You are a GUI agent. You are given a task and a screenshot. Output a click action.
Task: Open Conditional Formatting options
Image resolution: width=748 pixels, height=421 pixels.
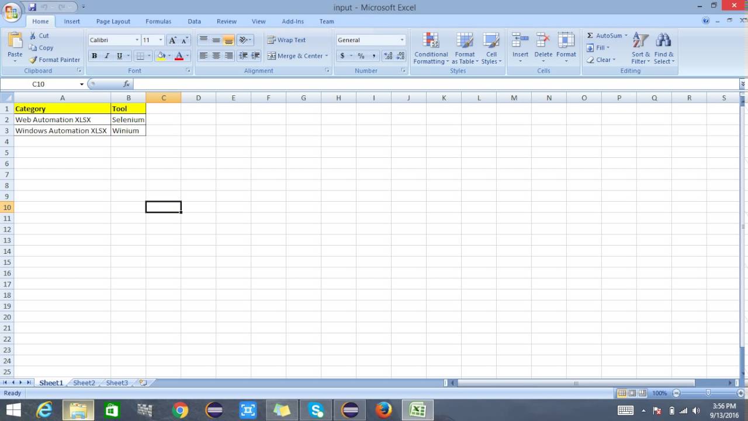pos(431,49)
